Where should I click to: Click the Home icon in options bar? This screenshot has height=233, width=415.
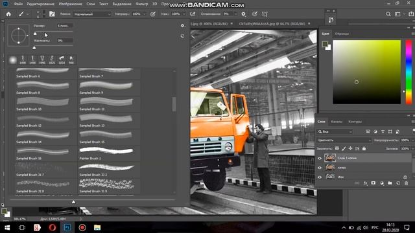(8, 14)
